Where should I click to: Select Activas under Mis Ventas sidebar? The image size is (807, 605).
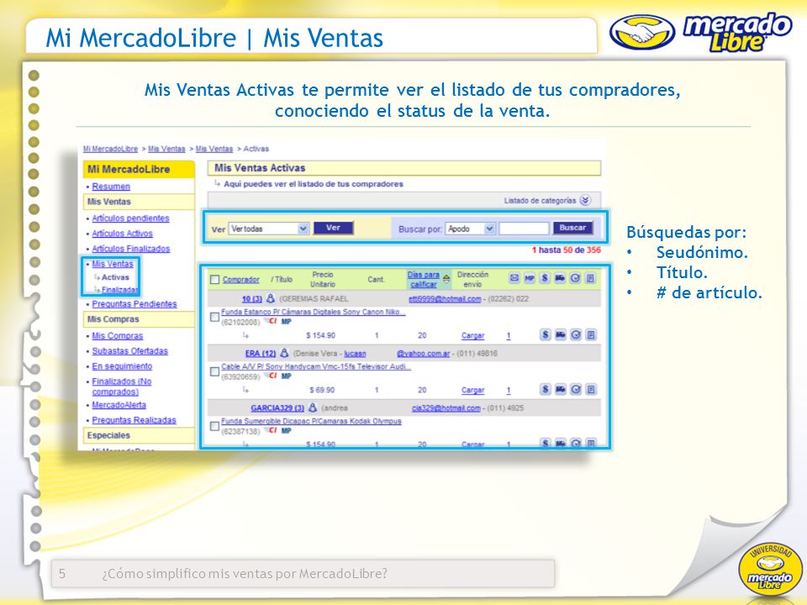pos(115,277)
